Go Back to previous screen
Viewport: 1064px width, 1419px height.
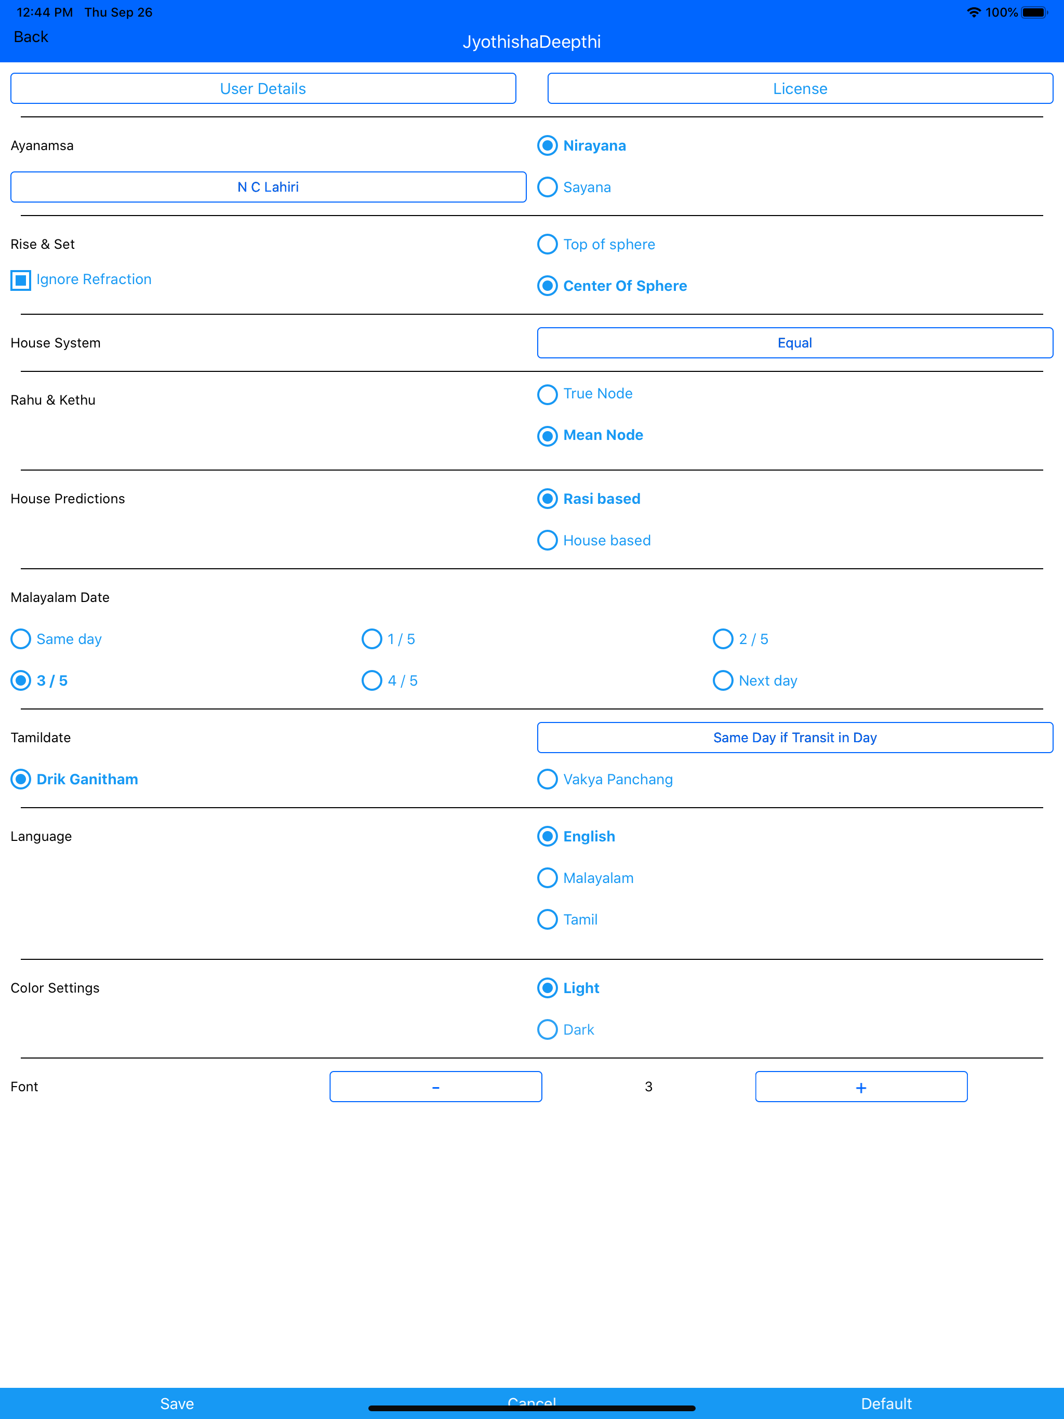pos(31,37)
